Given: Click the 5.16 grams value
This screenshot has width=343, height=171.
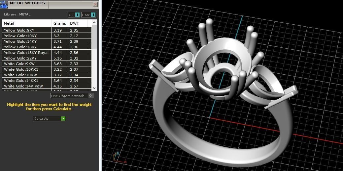Looking at the screenshot, I should coord(57,58).
